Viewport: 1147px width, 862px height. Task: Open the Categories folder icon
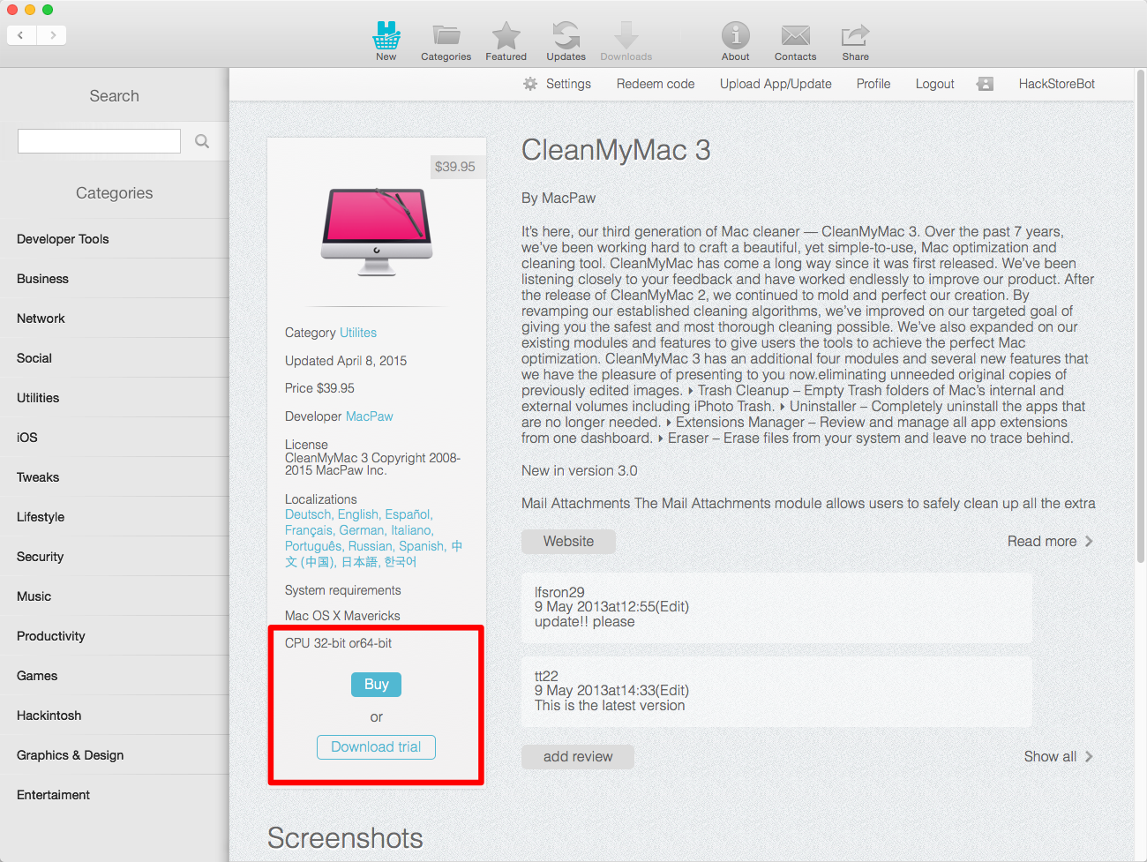(446, 41)
